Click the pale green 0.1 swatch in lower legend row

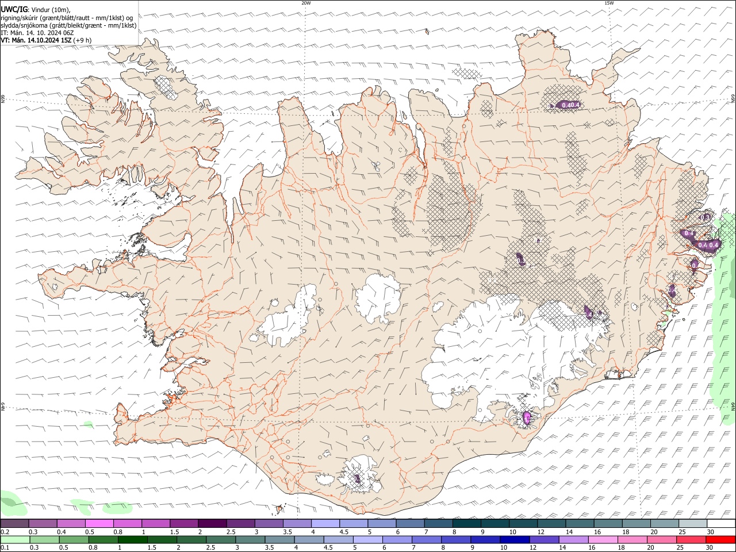click(x=15, y=539)
